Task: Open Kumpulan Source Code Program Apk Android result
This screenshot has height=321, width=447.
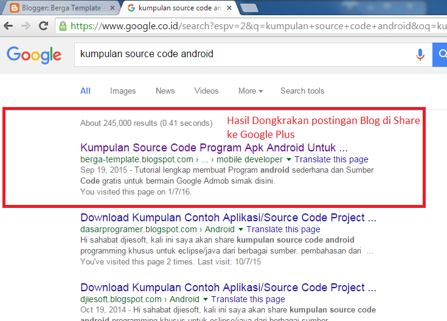Action: [x=214, y=148]
